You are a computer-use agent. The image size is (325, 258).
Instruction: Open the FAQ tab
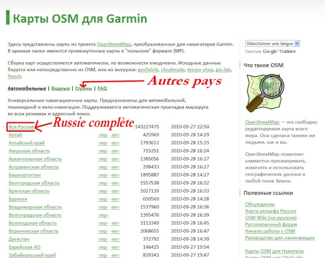(102, 88)
